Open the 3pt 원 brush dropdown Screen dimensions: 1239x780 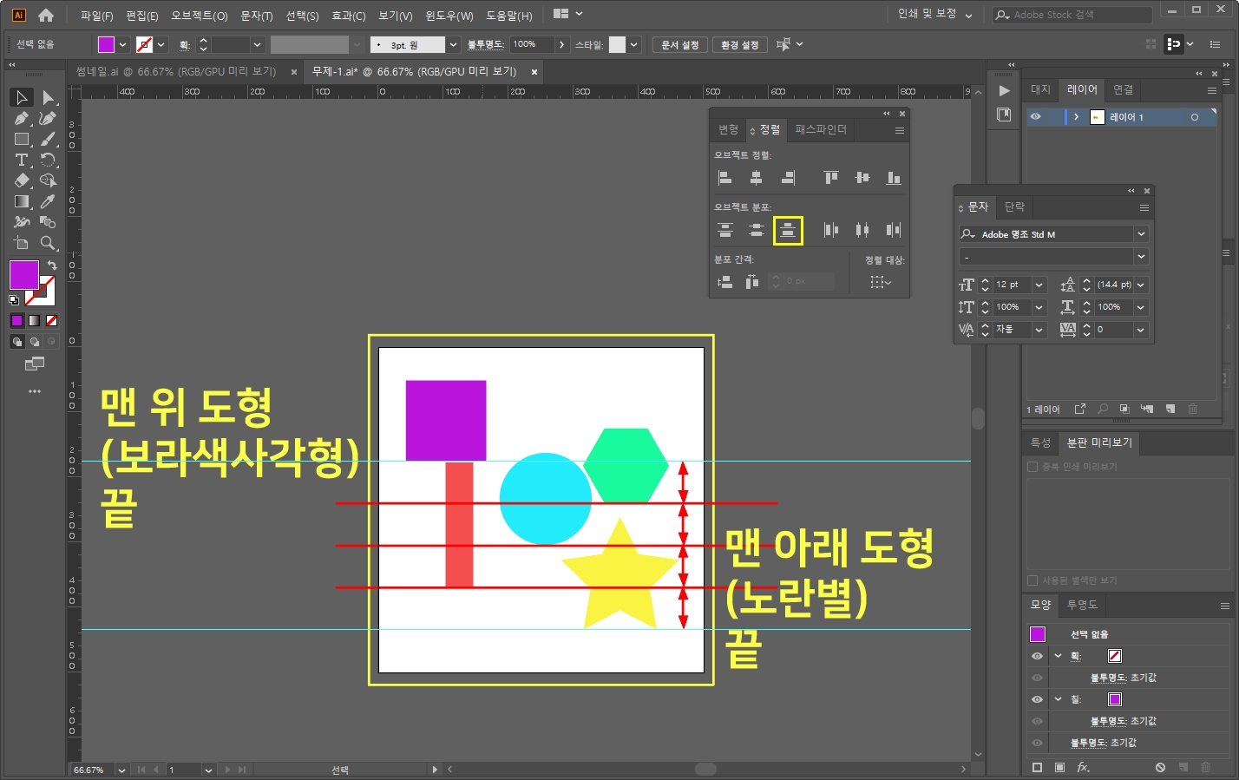pos(453,44)
